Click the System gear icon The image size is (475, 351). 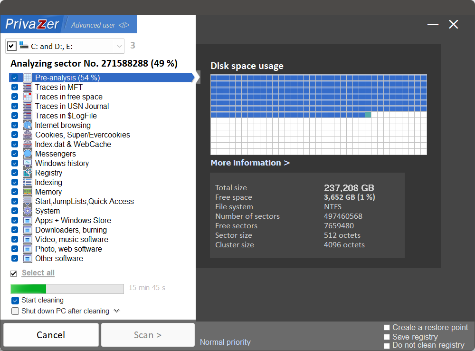click(x=27, y=211)
